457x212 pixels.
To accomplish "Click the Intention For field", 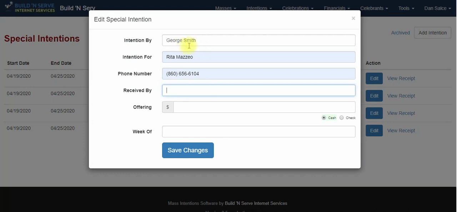I will [x=258, y=57].
